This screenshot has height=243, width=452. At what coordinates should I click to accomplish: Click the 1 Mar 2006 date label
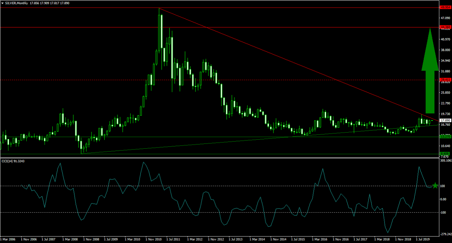click(9, 239)
